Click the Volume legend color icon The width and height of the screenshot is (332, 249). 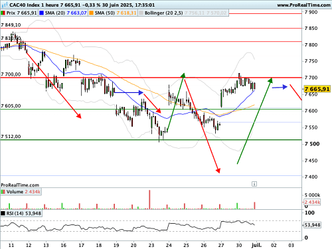click(x=3, y=192)
